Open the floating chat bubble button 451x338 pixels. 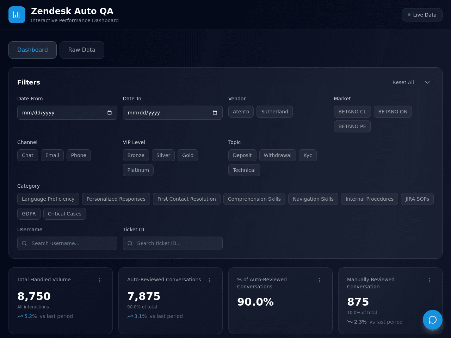click(433, 320)
